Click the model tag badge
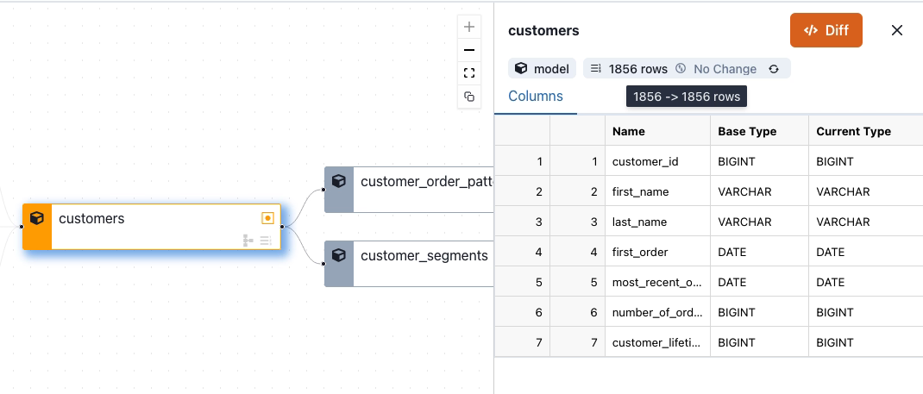 tap(543, 69)
